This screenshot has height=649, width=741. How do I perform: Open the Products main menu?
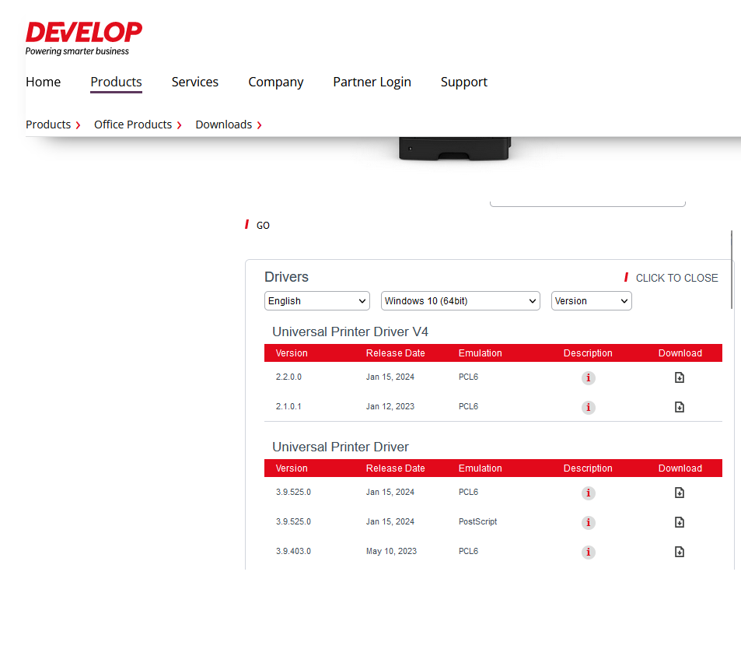click(x=117, y=82)
